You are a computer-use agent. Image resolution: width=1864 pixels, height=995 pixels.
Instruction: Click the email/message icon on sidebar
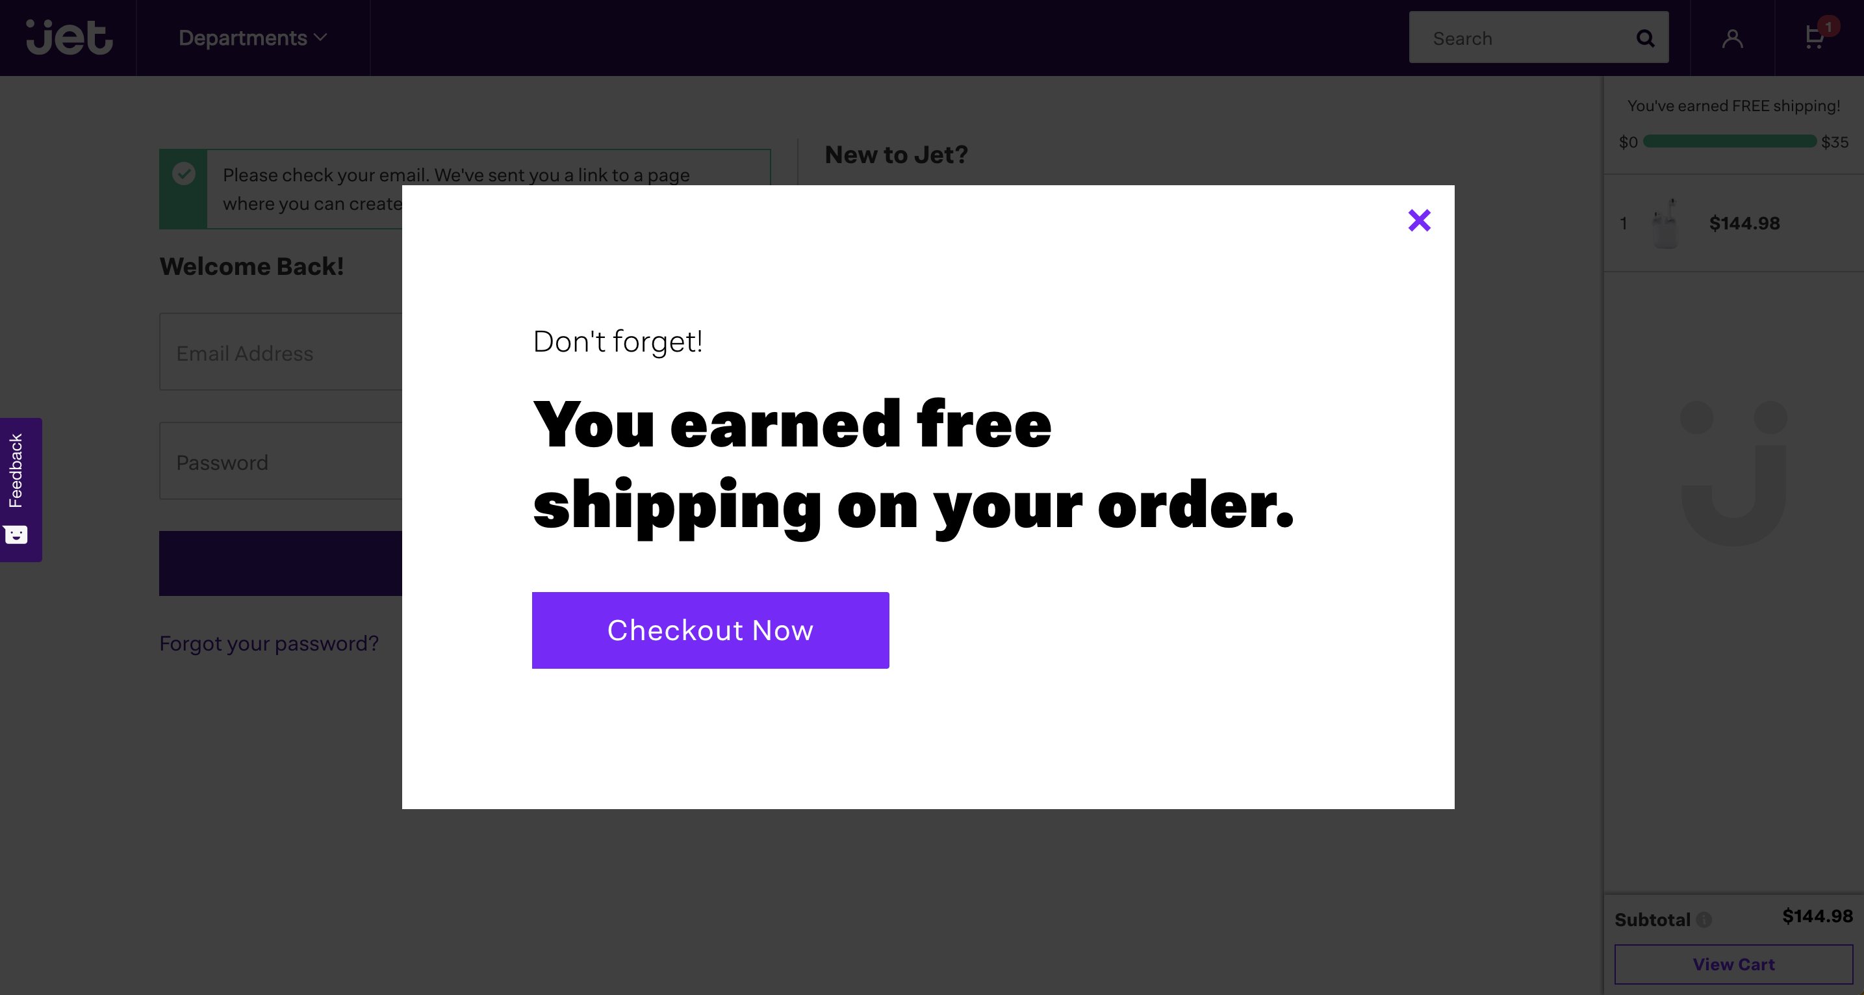(18, 536)
